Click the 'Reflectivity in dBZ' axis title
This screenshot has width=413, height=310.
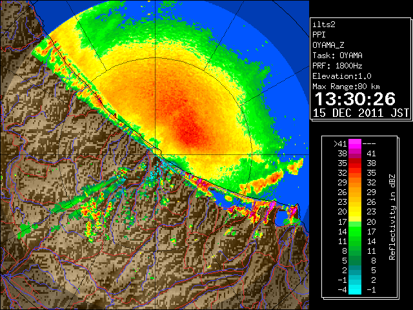pyautogui.click(x=392, y=217)
